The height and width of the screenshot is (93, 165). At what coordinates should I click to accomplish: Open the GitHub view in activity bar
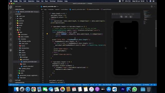[x=11, y=50]
